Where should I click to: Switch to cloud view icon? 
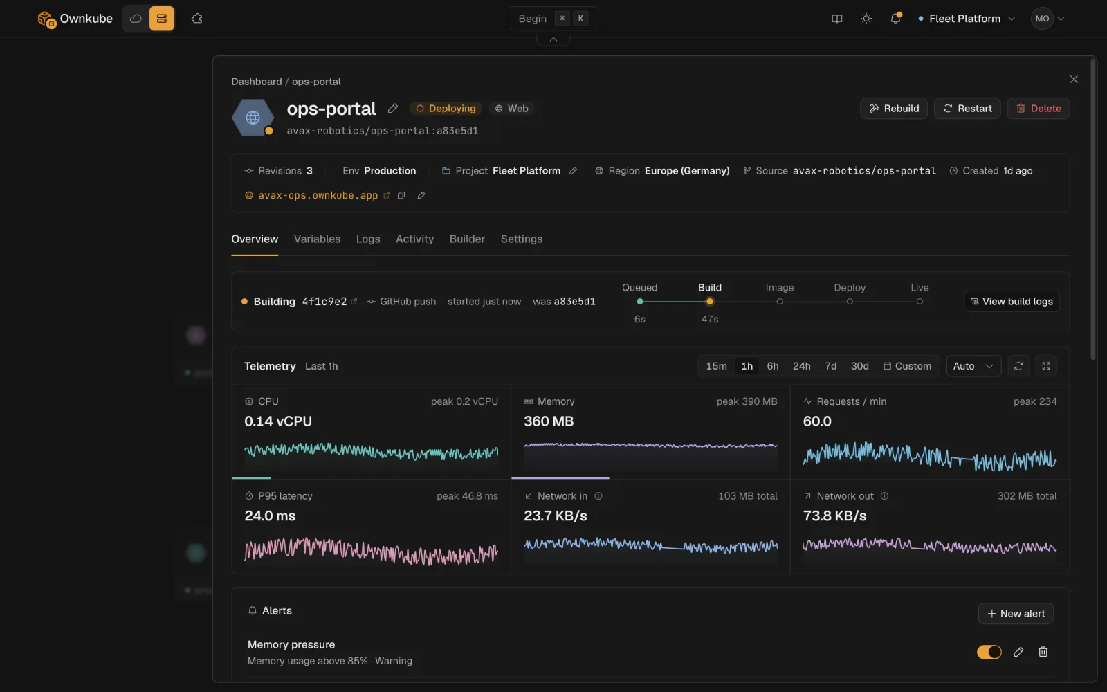[136, 19]
